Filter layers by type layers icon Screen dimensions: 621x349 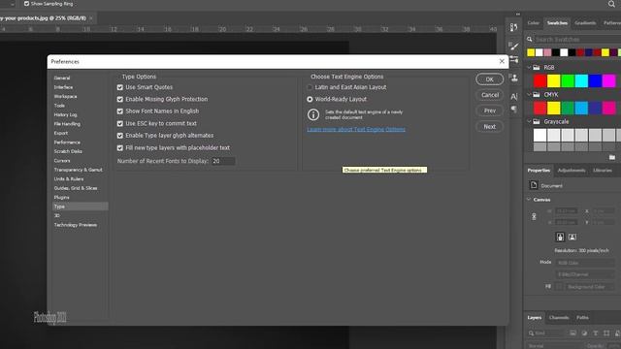tap(595, 333)
